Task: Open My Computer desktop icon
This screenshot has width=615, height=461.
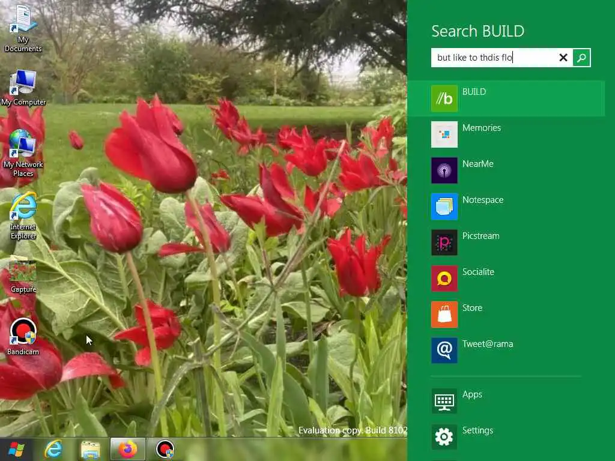Action: click(23, 88)
